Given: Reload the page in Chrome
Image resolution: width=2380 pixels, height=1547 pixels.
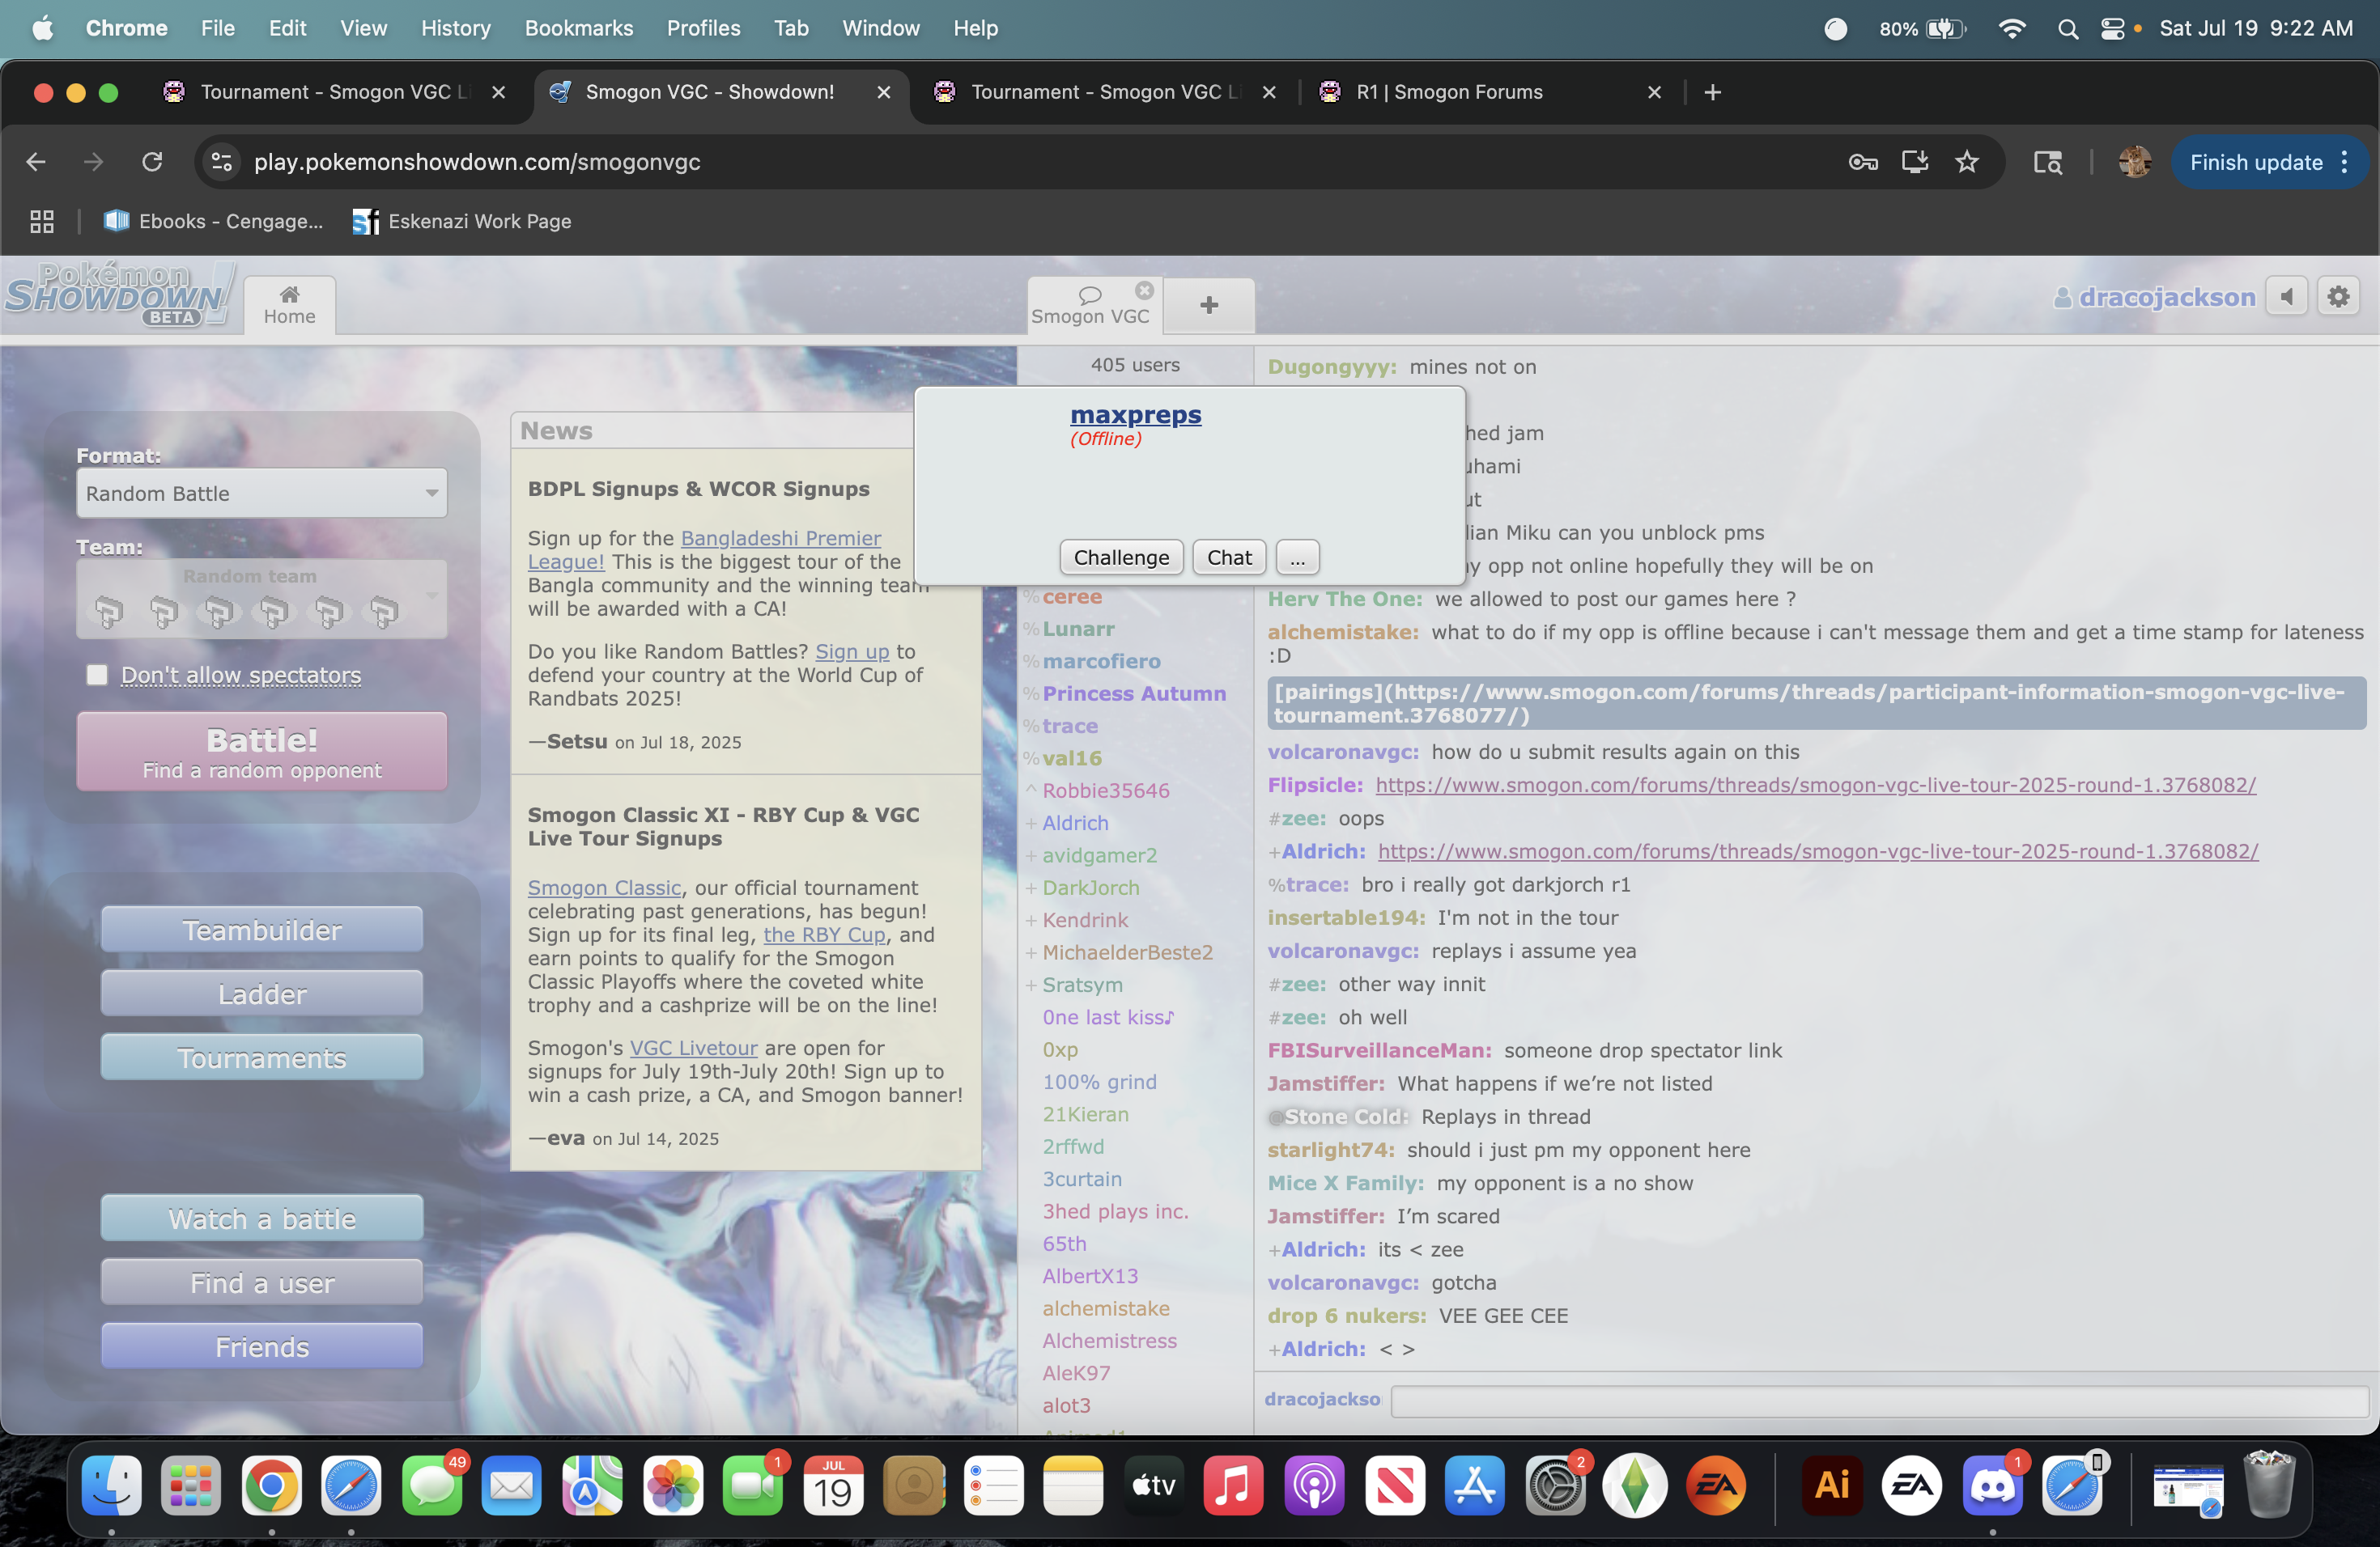Looking at the screenshot, I should point(152,162).
